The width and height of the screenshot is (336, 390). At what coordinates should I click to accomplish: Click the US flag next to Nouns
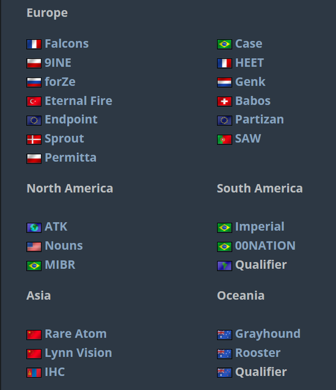tap(34, 247)
